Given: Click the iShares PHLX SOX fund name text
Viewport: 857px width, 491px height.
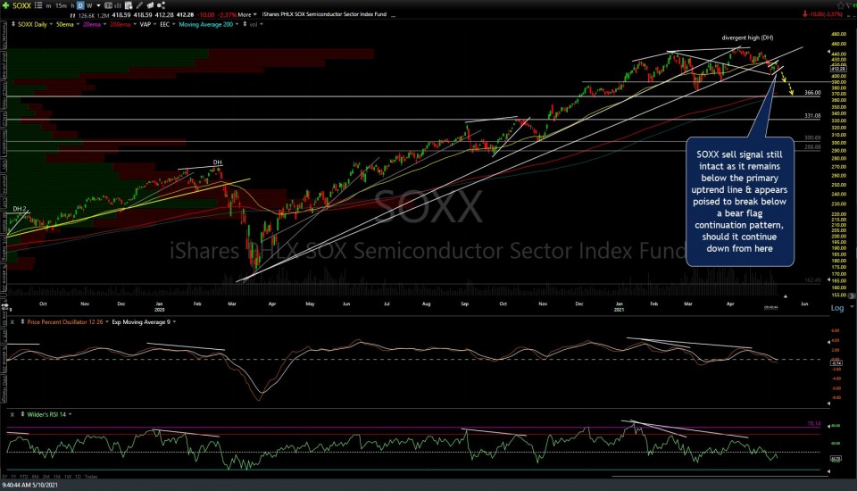Looking at the screenshot, I should coord(324,14).
